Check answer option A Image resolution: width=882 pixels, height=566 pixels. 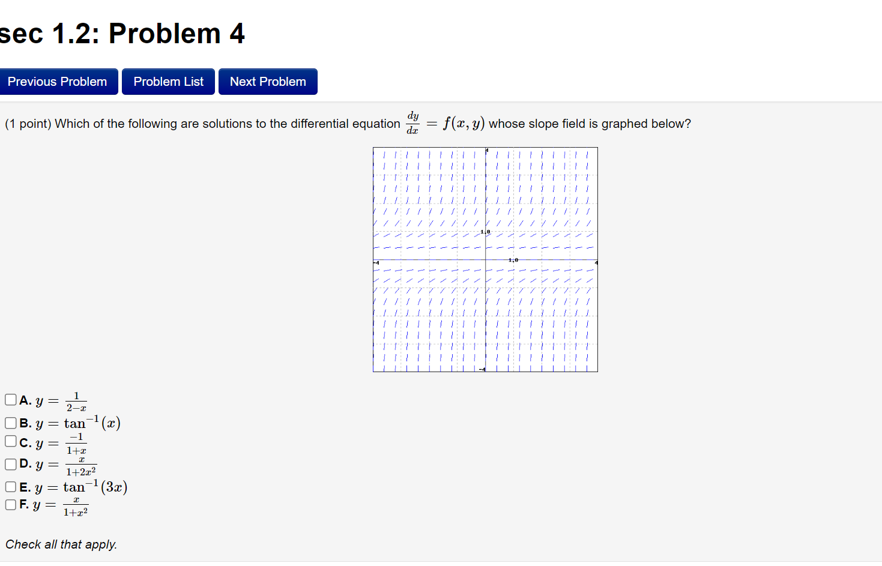coord(10,399)
